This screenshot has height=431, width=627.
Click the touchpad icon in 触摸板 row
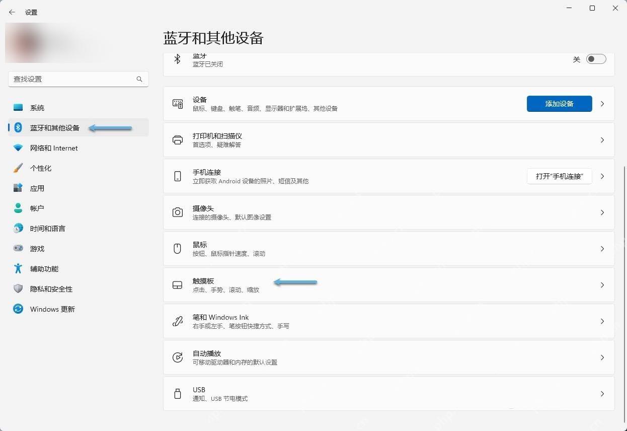pos(177,285)
